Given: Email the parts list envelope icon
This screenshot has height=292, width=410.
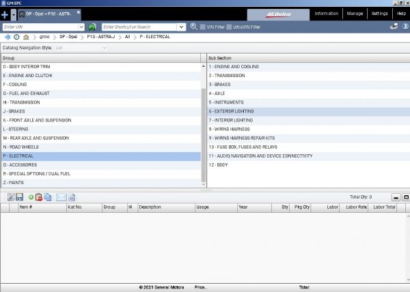Looking at the screenshot, I should 61,197.
